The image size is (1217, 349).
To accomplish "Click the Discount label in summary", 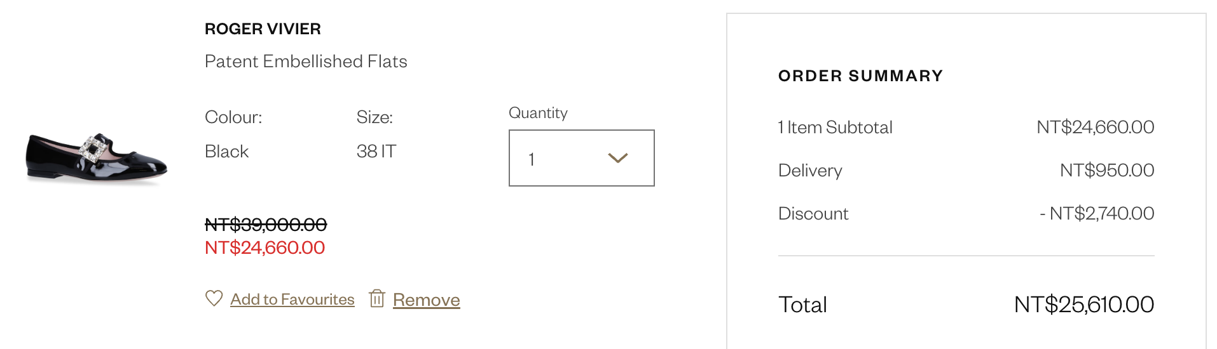I will (x=813, y=214).
